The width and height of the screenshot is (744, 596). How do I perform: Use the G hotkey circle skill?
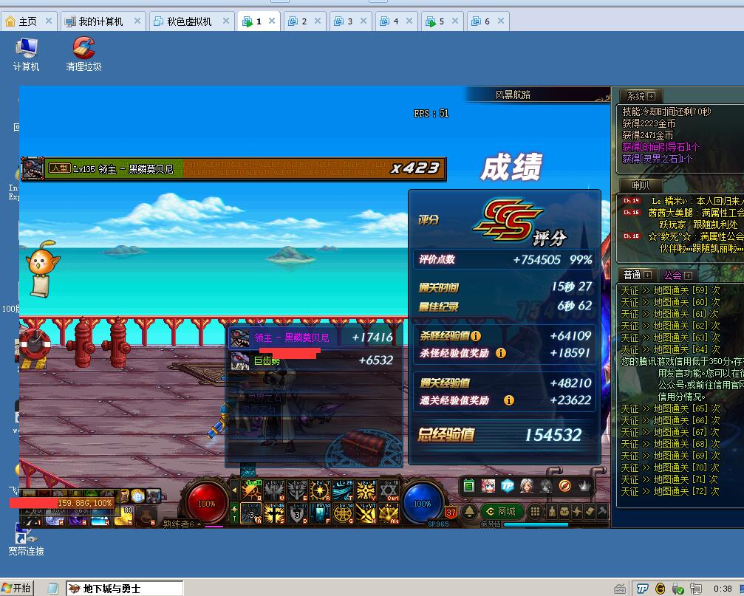343,513
